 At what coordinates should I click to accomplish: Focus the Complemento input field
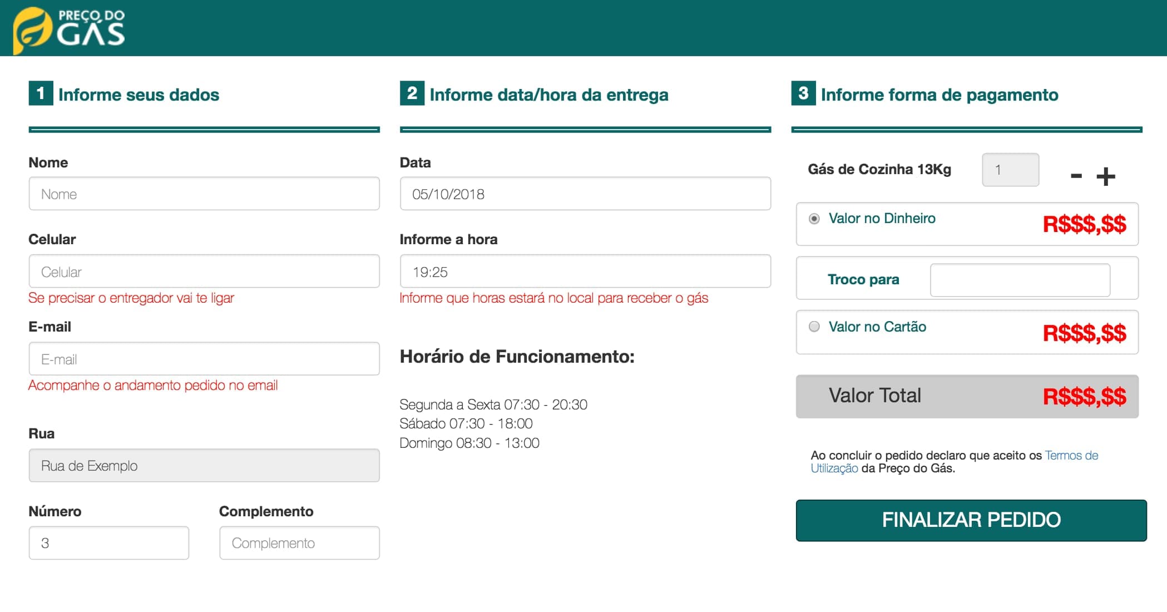pyautogui.click(x=299, y=543)
